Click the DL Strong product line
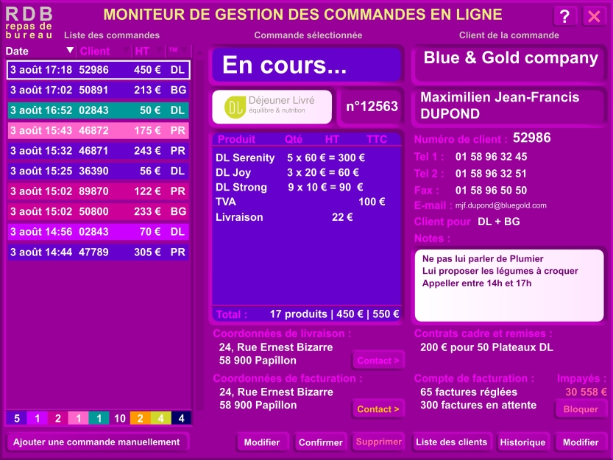613x460 pixels. point(289,188)
